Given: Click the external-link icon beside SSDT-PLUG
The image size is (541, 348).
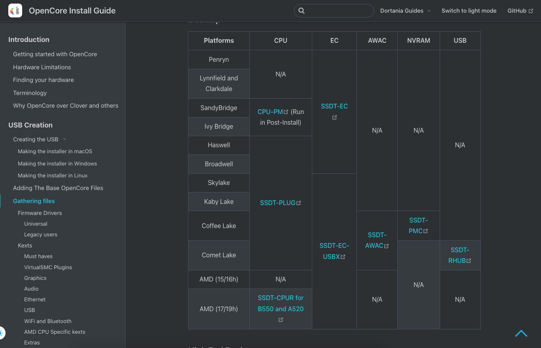Looking at the screenshot, I should (x=298, y=203).
